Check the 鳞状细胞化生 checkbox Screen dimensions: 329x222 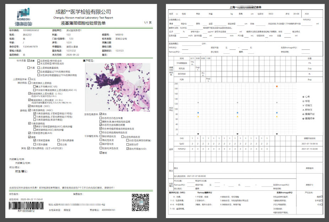pos(101,136)
